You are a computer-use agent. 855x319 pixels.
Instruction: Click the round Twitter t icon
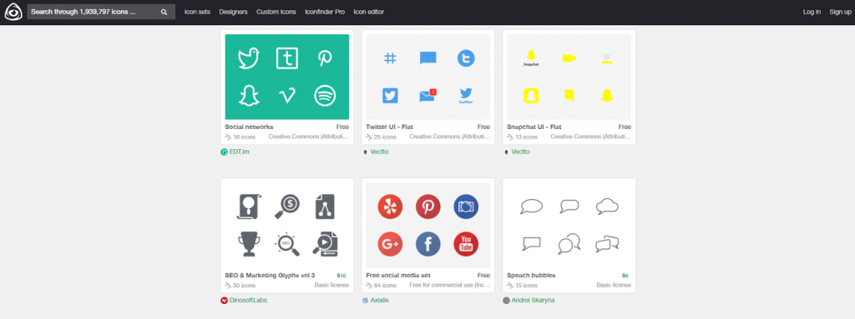coord(466,58)
